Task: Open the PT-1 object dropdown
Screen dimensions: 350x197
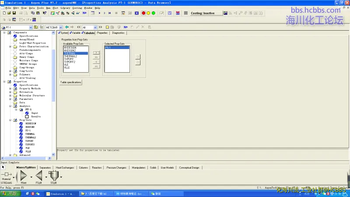Action: pyautogui.click(x=31, y=28)
